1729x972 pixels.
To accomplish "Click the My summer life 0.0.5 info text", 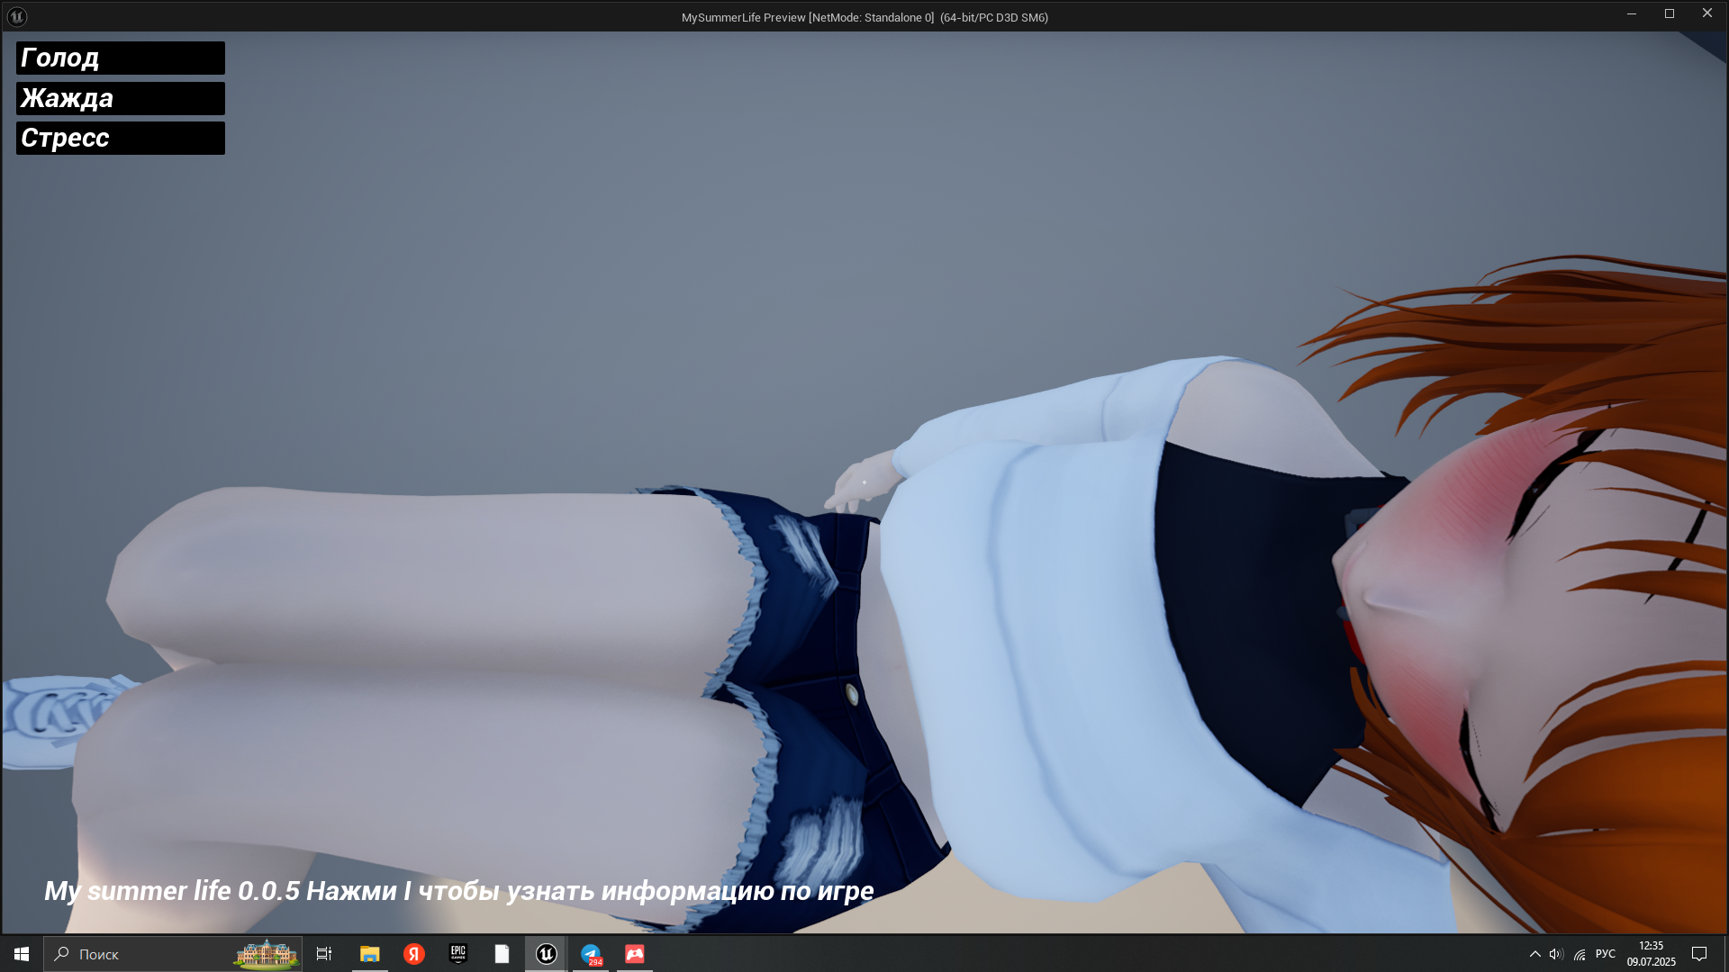I will tap(459, 890).
